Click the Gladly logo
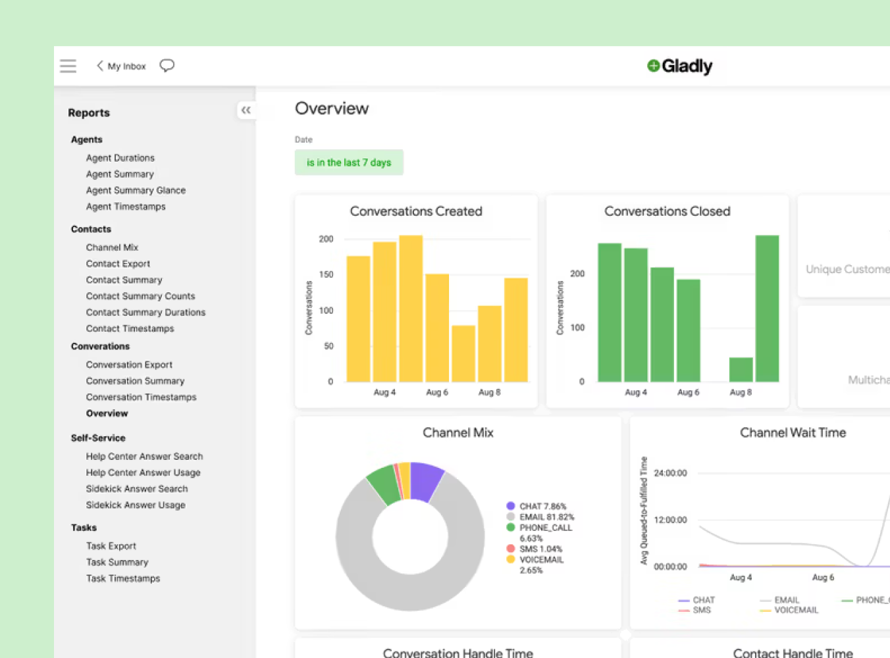The image size is (890, 658). click(679, 66)
